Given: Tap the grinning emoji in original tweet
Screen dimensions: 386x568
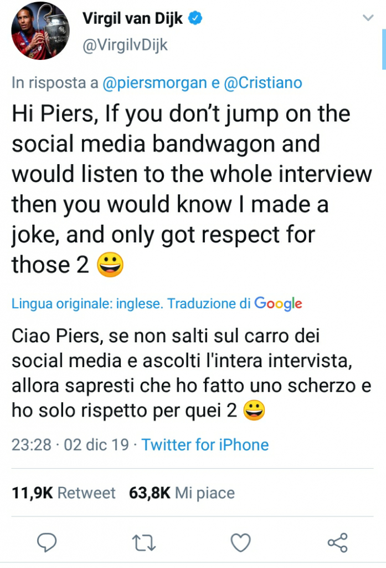Looking at the screenshot, I should point(110,265).
